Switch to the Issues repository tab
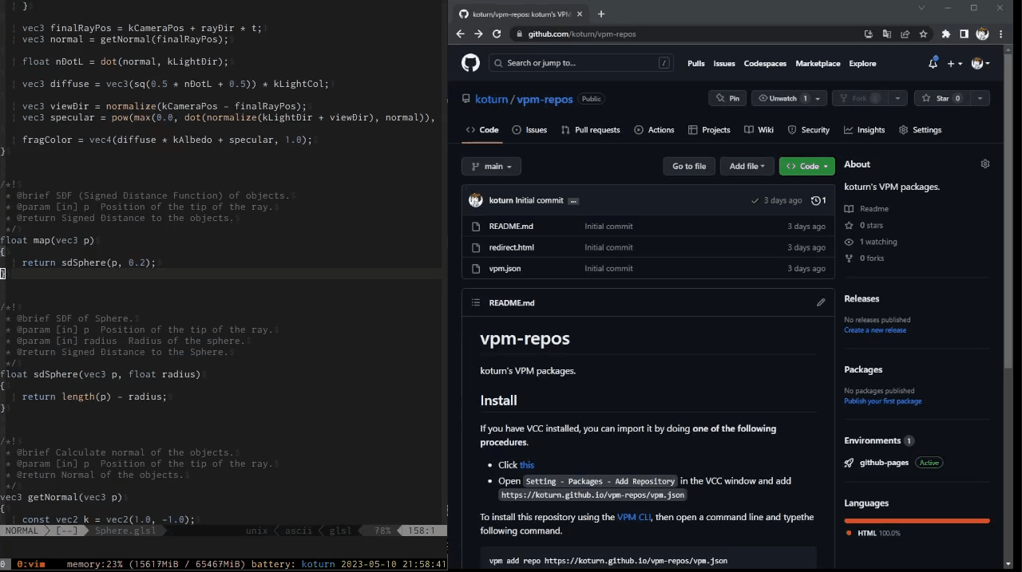 pos(529,130)
